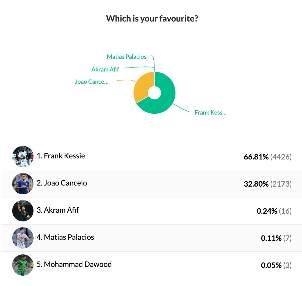This screenshot has width=302, height=286.
Task: Select the 4. Matias Palacios result row
Action: pos(152,238)
